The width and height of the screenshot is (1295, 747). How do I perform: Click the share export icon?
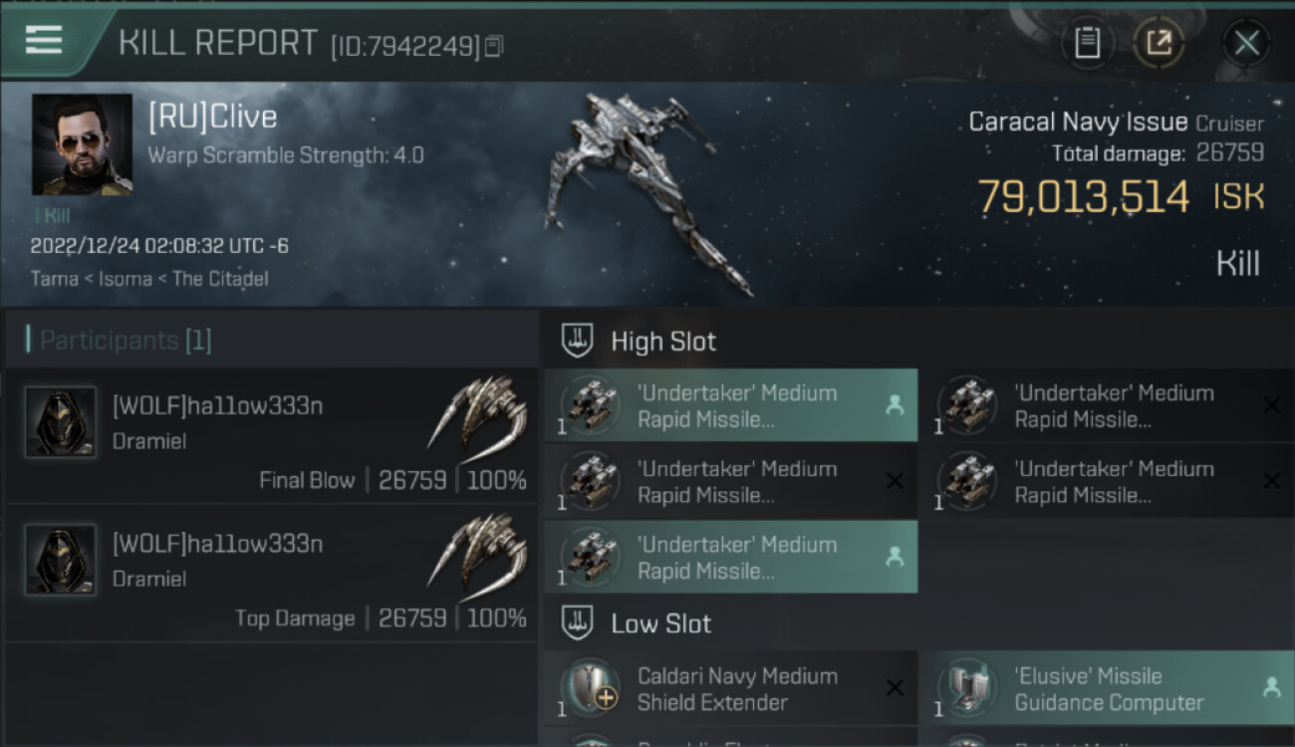1159,43
